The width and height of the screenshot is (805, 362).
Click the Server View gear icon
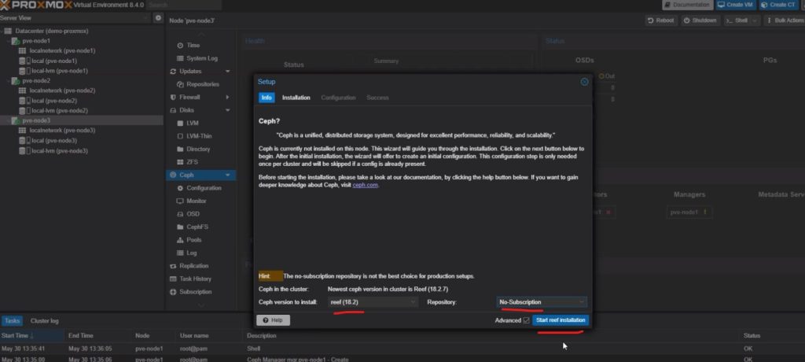158,17
